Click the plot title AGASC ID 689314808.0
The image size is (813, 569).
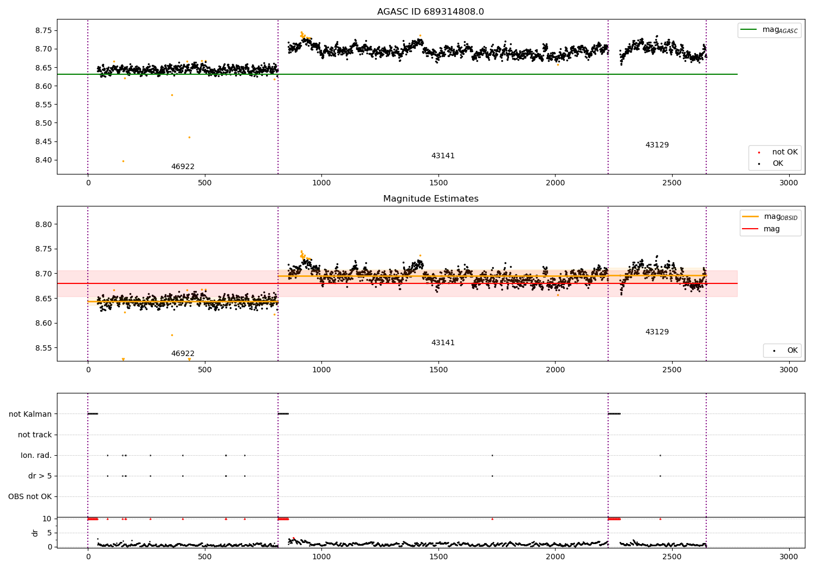tap(430, 12)
